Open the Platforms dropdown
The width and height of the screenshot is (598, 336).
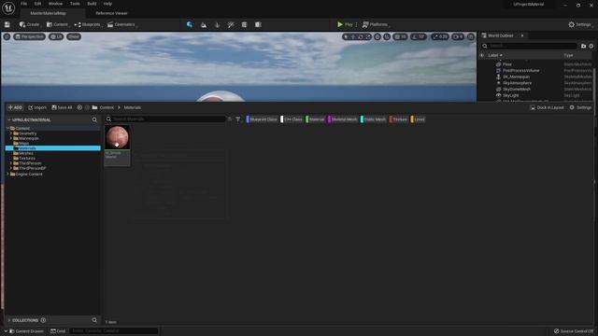[x=376, y=24]
